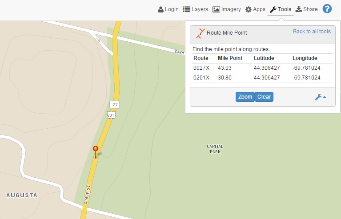The height and width of the screenshot is (219, 341).
Task: Click the one-way arrow on the ramp
Action: point(98,40)
